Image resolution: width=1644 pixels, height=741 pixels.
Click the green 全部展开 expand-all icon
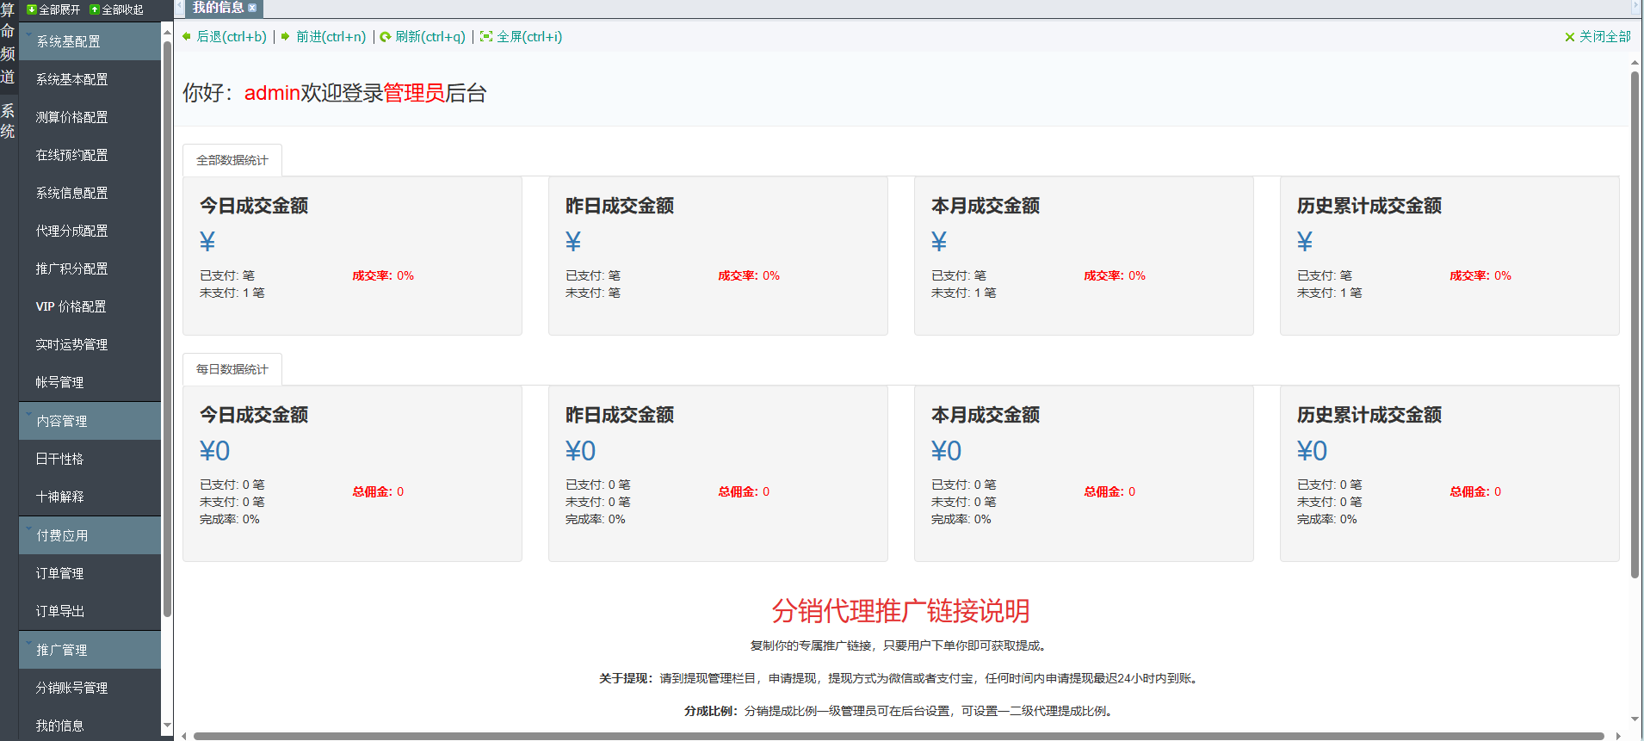coord(32,9)
